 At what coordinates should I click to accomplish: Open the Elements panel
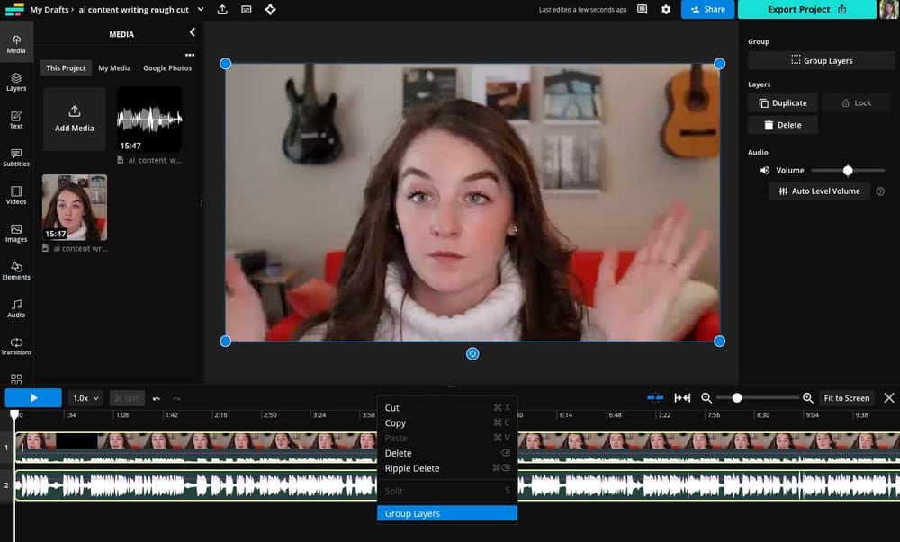tap(15, 271)
